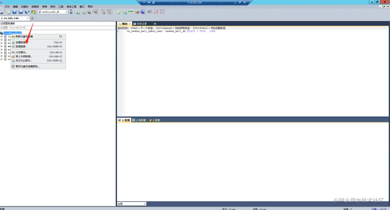This screenshot has height=210, width=390.
Task: Expand the tree node beginning with 'sy'
Action: click(x=2, y=56)
